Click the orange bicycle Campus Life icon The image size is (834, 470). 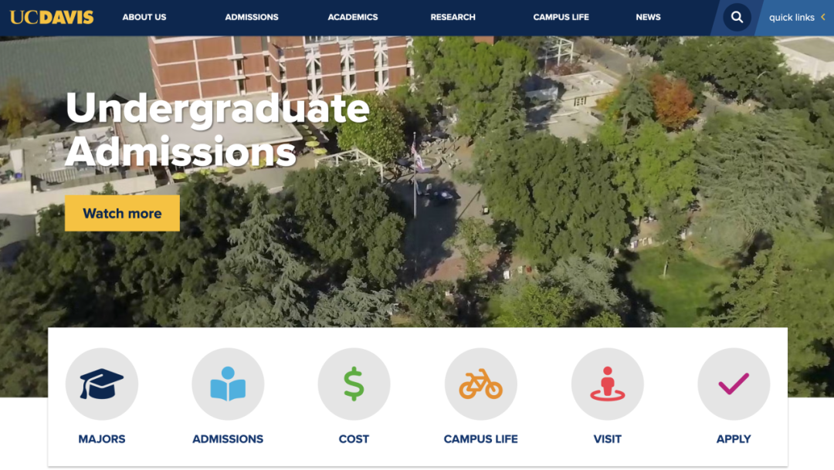(x=480, y=384)
